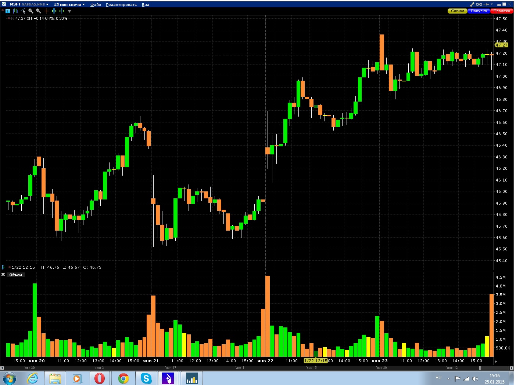Open Internet Explorer from taskbar
Image resolution: width=516 pixels, height=385 pixels.
point(33,378)
